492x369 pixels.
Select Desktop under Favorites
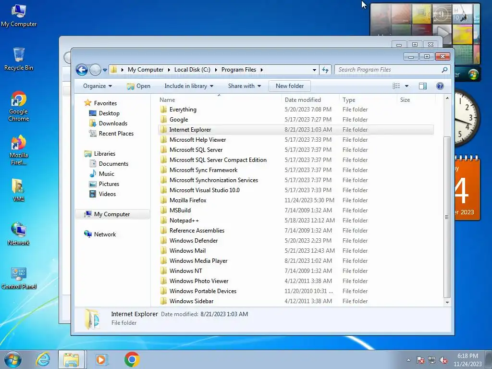[104, 113]
